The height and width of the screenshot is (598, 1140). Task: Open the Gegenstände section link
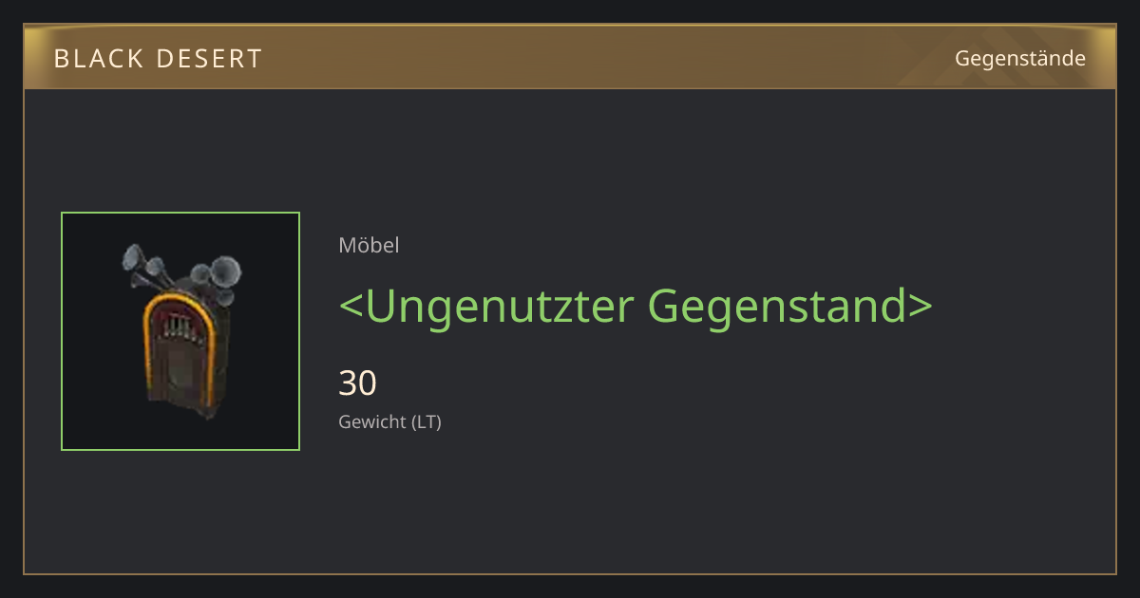[1020, 59]
